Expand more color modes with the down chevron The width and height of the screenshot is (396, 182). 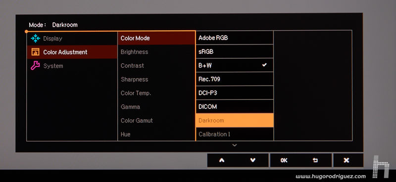pyautogui.click(x=235, y=145)
